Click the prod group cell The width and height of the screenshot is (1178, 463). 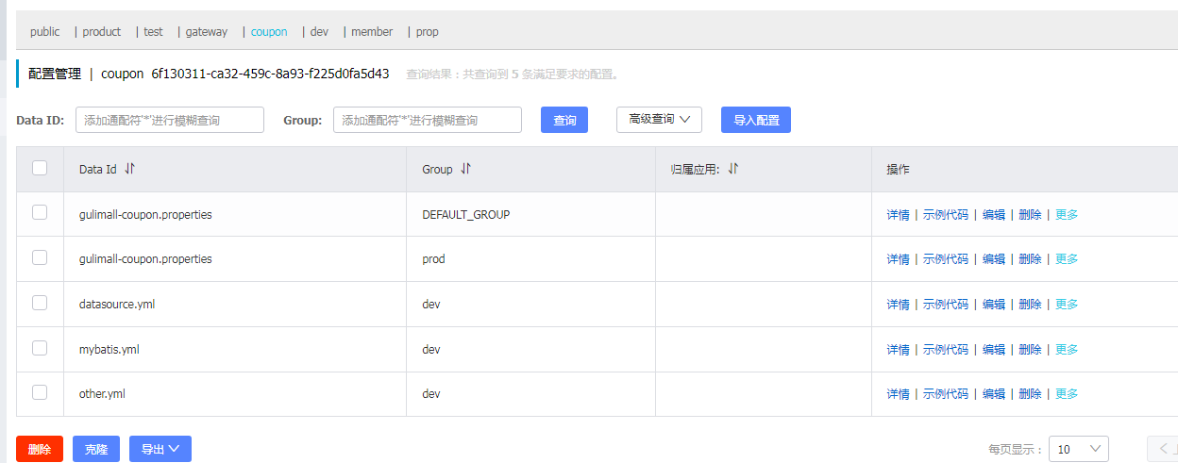coord(530,258)
